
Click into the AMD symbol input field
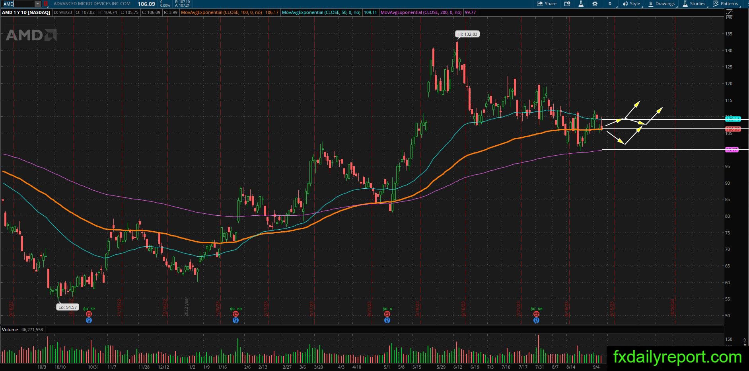click(x=18, y=4)
